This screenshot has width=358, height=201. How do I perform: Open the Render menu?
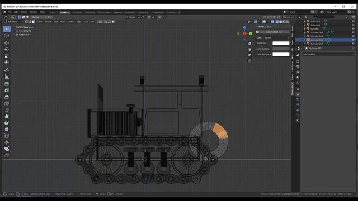[23, 12]
